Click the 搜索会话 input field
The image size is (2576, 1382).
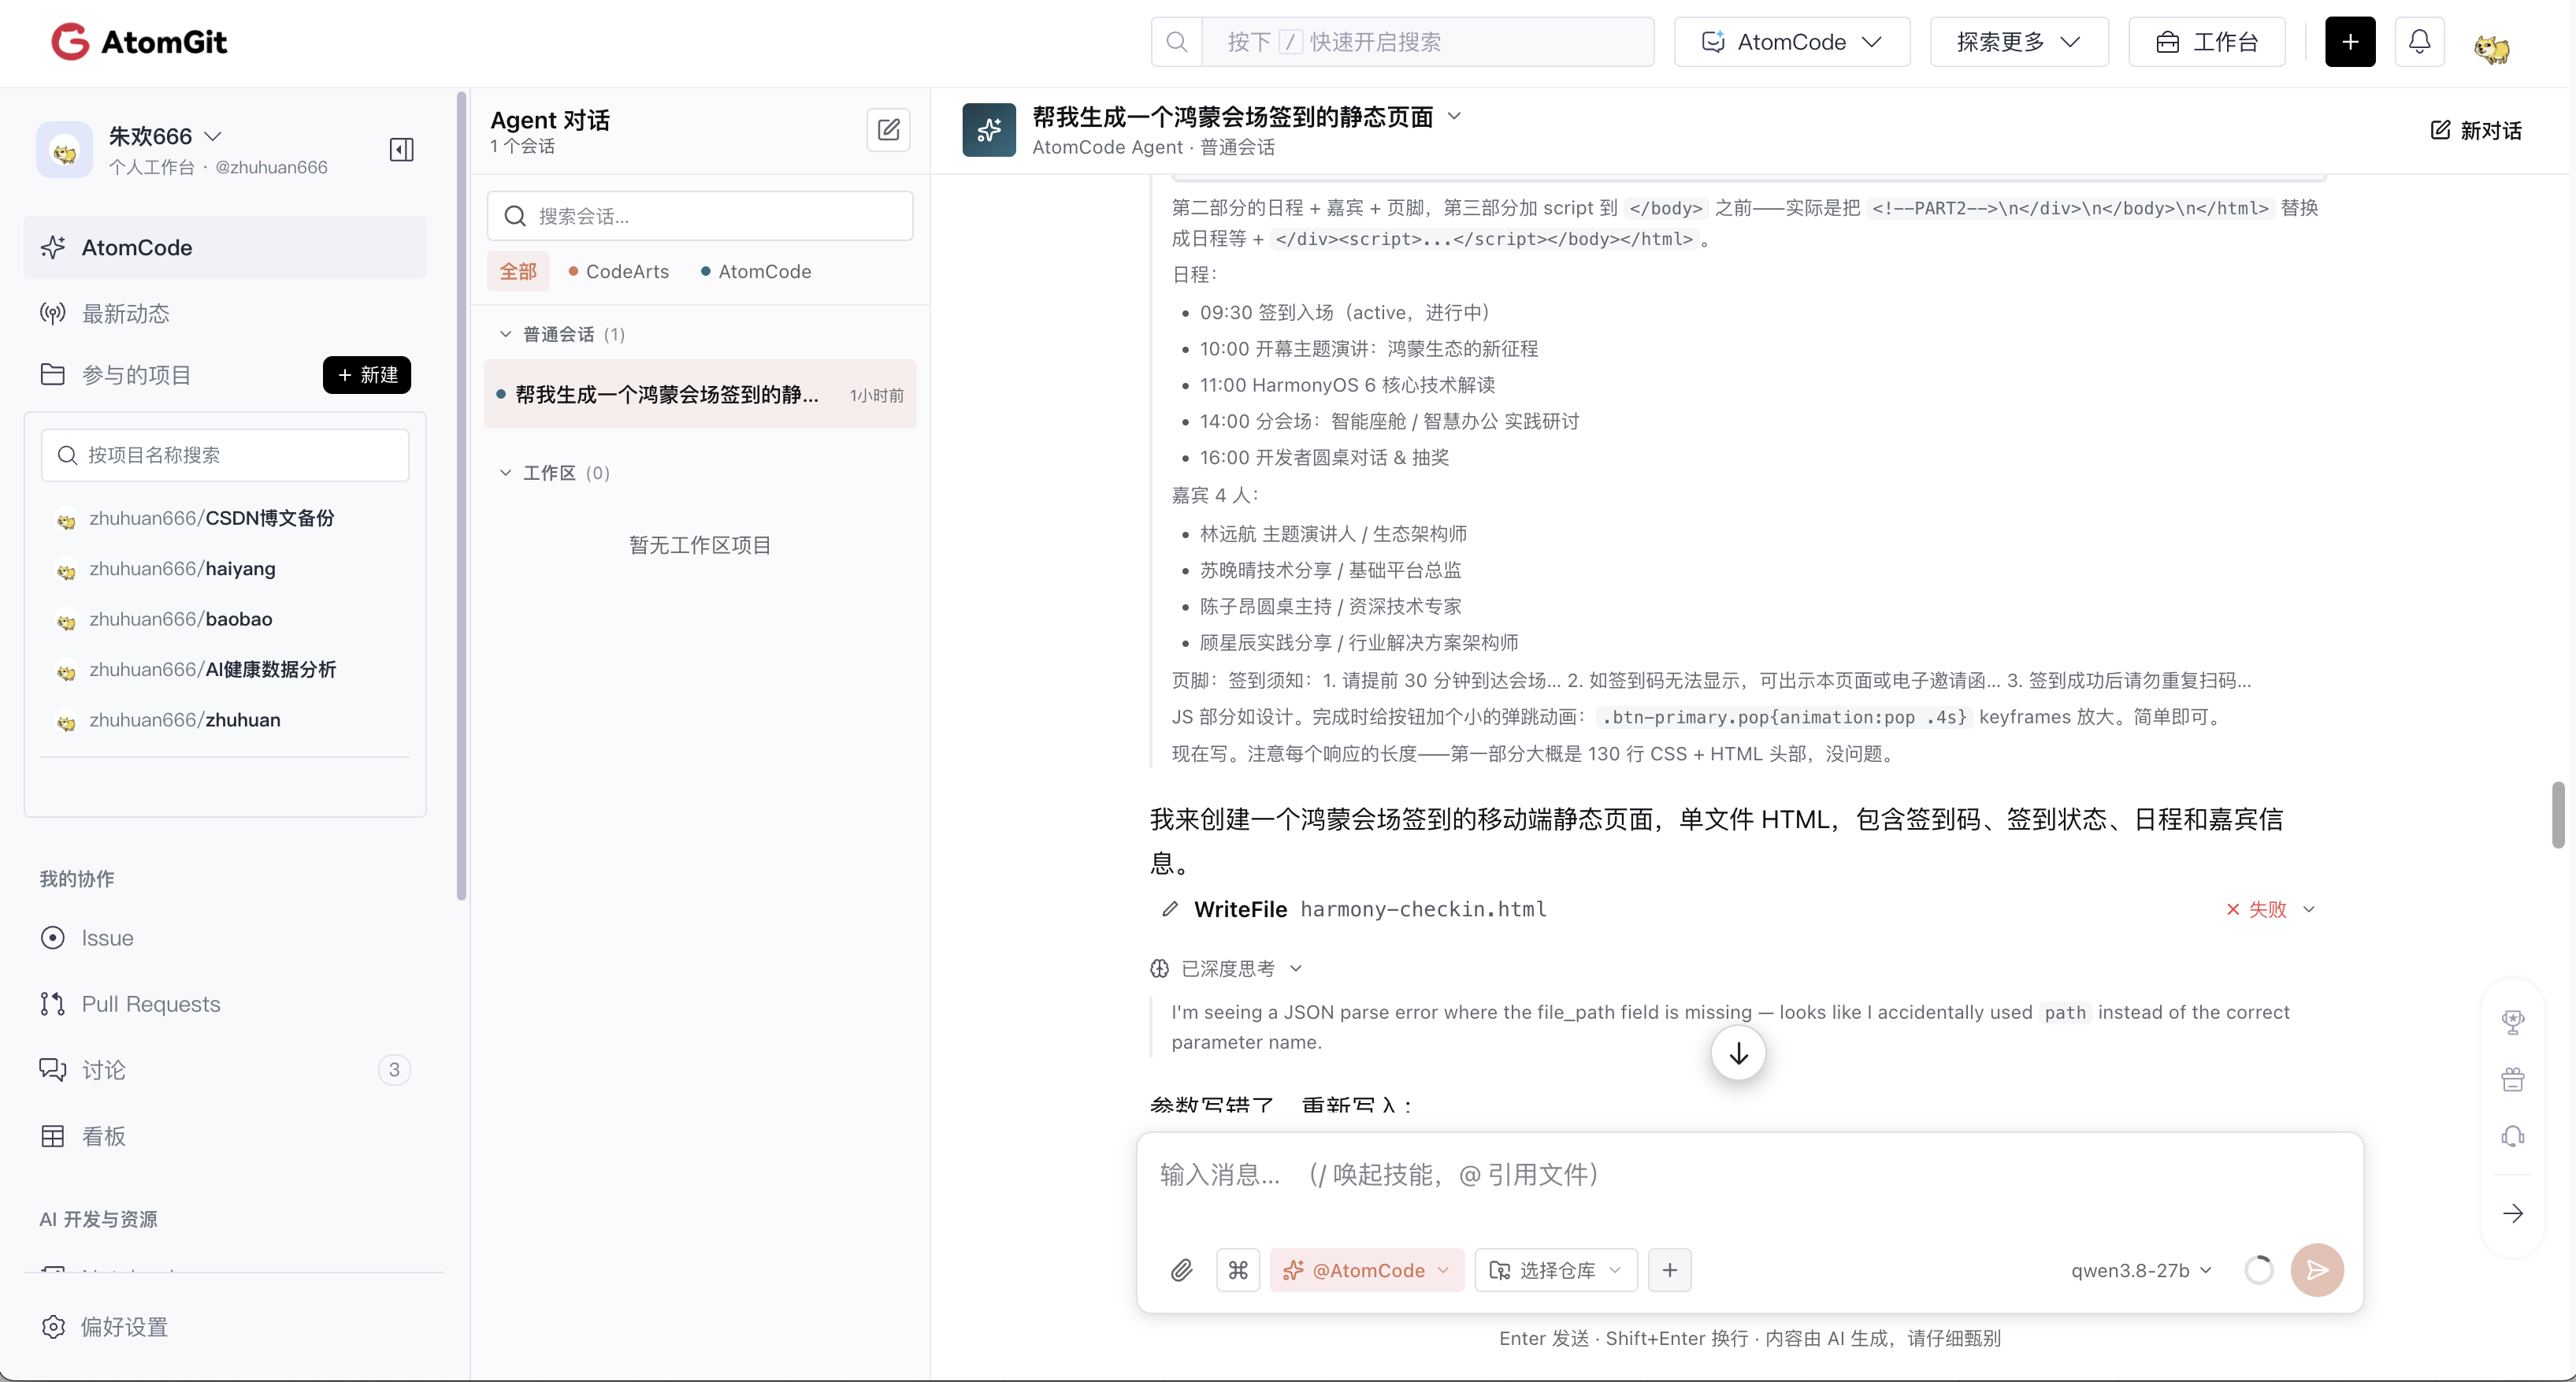click(x=700, y=216)
